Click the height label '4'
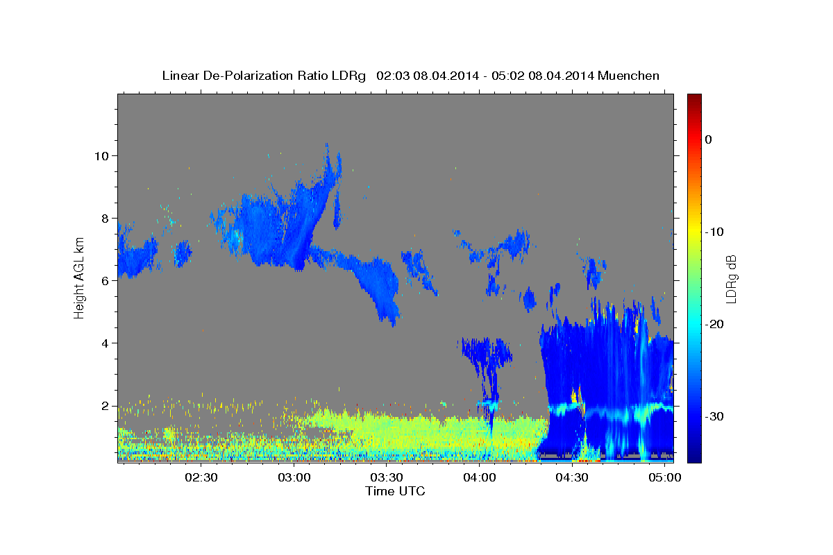The width and height of the screenshot is (833, 555). pyautogui.click(x=106, y=343)
